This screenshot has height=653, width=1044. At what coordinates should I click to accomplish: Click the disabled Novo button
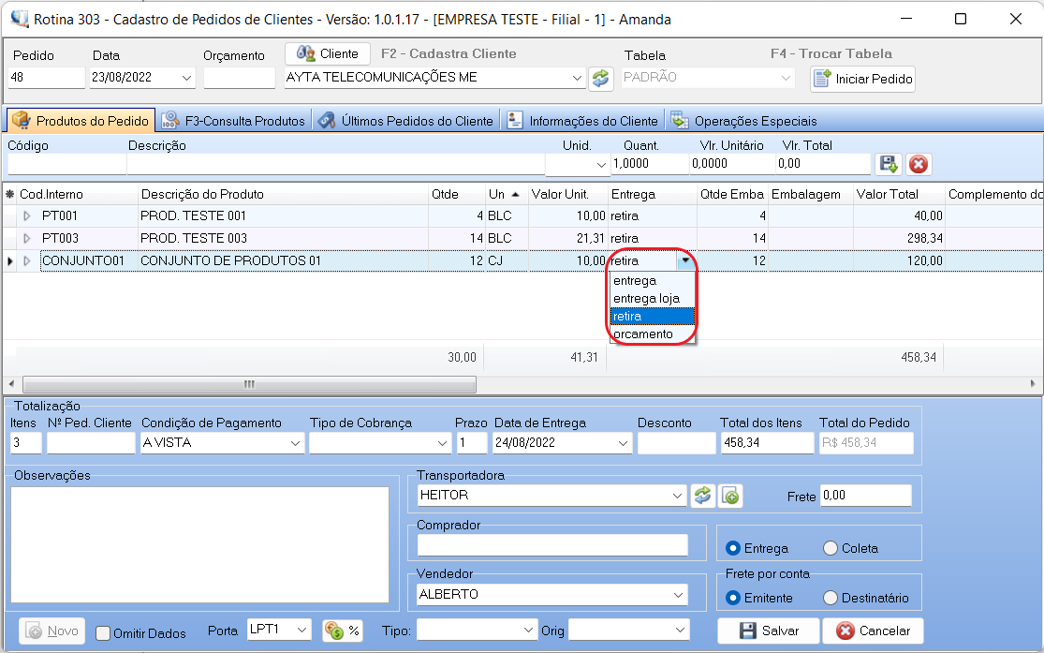pyautogui.click(x=51, y=631)
